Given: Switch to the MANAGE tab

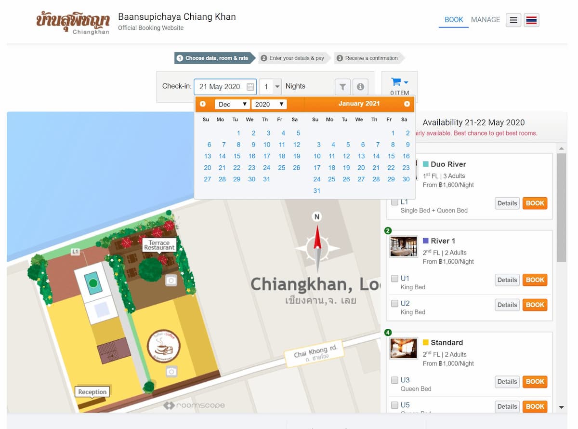Looking at the screenshot, I should 486,20.
